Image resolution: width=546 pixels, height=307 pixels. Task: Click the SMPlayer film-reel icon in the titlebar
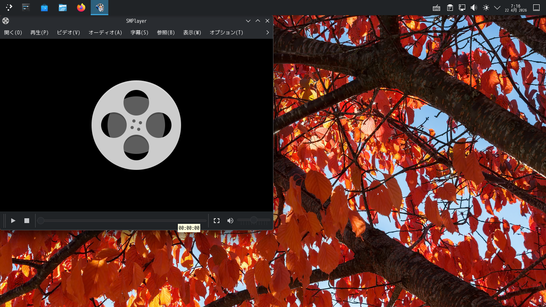(5, 21)
